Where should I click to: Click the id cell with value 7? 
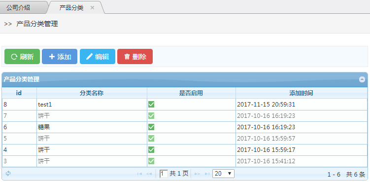[19, 116]
